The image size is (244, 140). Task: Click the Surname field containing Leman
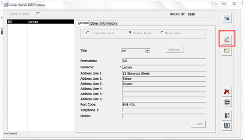point(164,67)
